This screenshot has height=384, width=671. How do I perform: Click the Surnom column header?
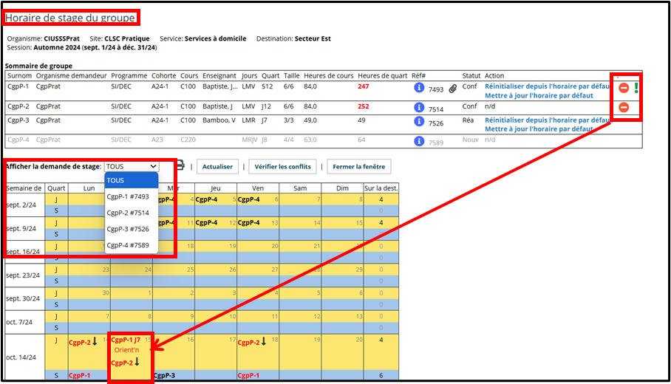click(x=20, y=75)
